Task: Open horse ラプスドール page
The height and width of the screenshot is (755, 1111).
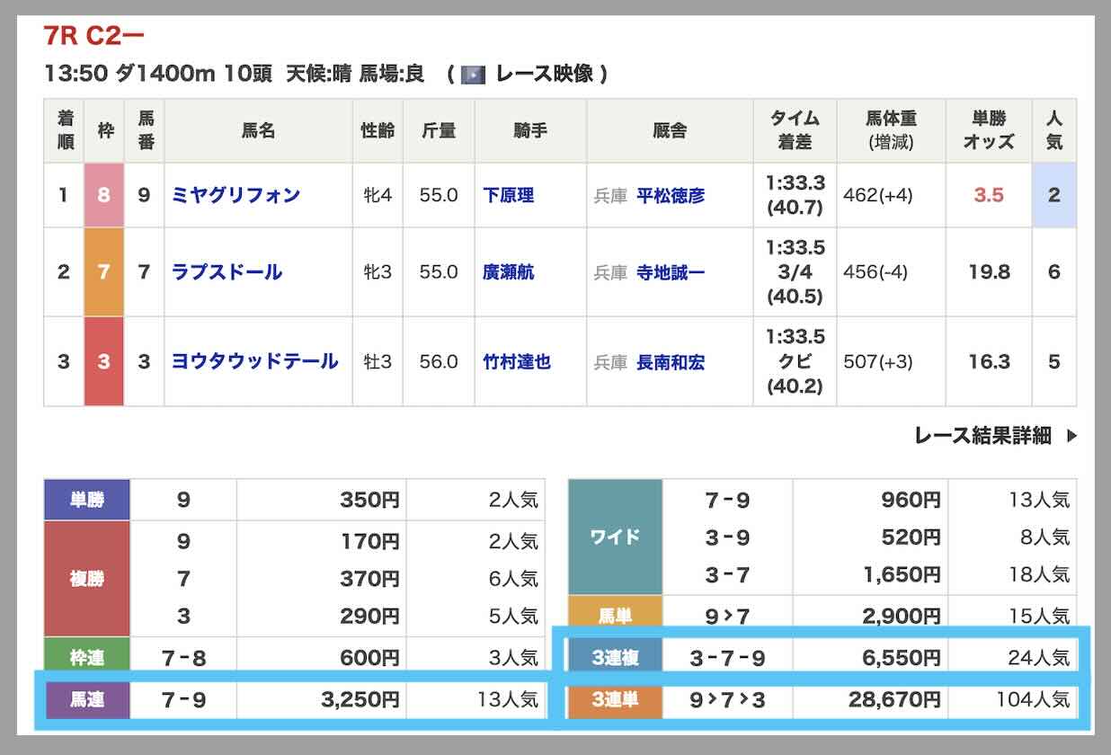Action: (227, 271)
